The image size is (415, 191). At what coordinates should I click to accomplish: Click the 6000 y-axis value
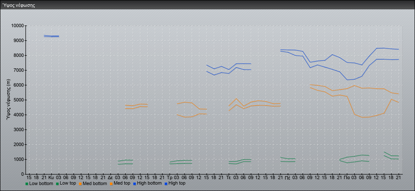[19, 85]
